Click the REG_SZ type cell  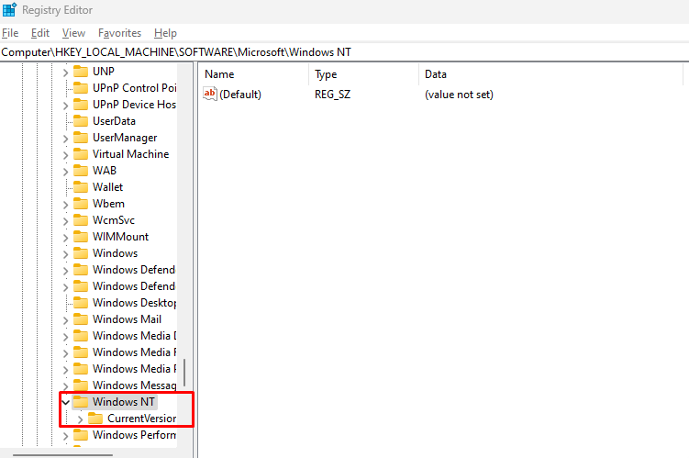tap(333, 95)
